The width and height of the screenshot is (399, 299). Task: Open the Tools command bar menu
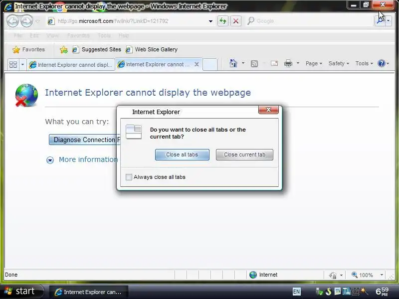tap(364, 64)
